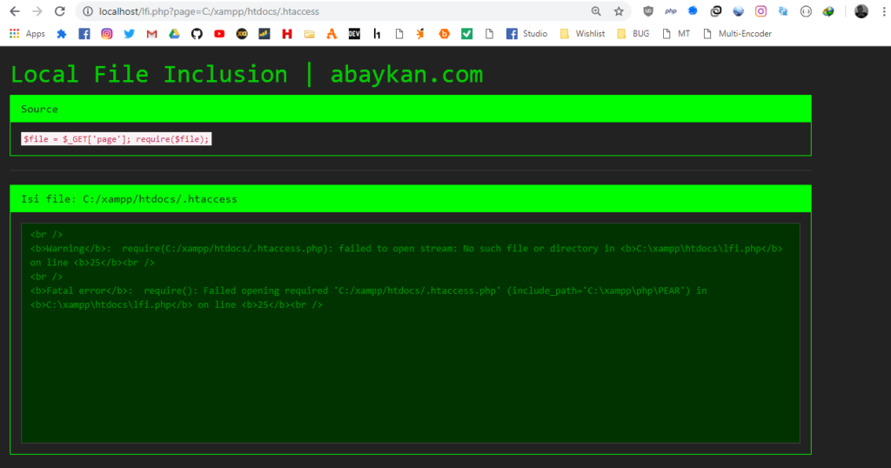Screen dimensions: 891x468
Task: View site information icon in address bar
Action: click(x=88, y=11)
